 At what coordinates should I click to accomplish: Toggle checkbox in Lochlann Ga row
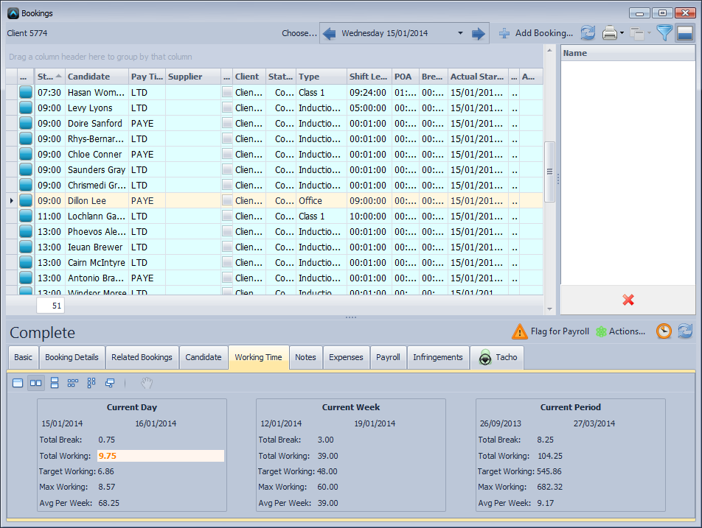click(227, 216)
